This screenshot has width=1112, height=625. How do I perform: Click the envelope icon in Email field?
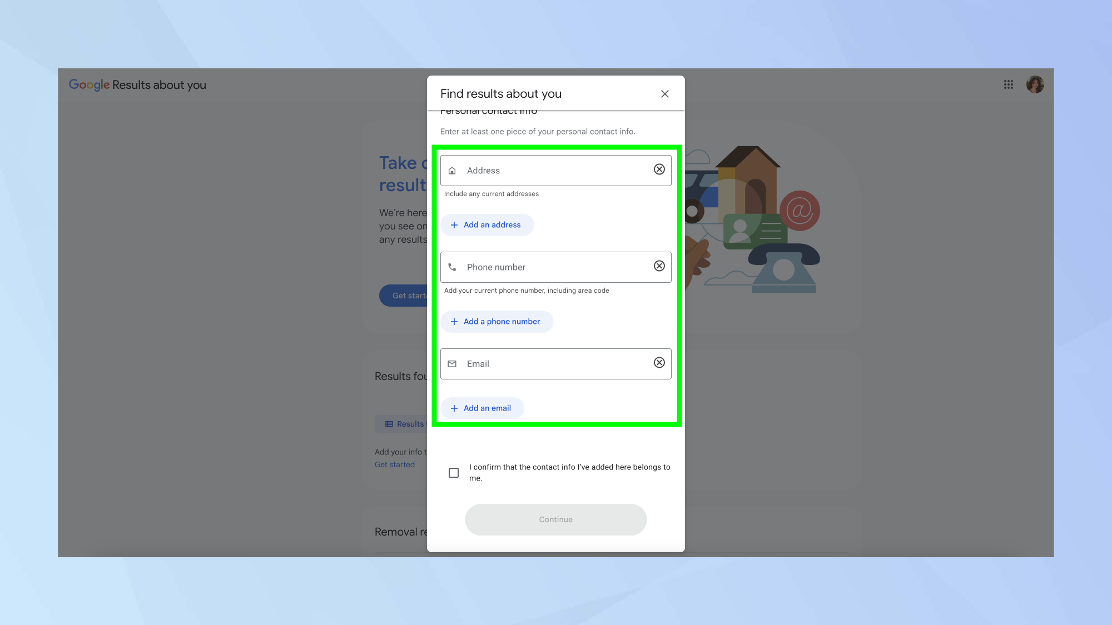pos(452,364)
